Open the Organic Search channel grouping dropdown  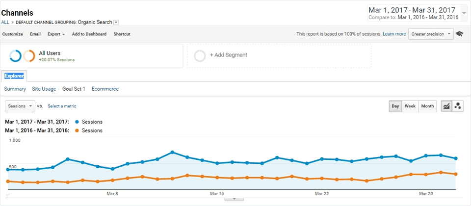pos(116,22)
